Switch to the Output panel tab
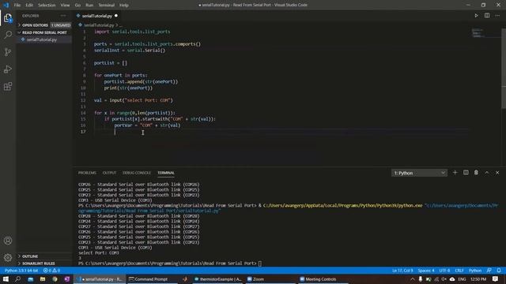This screenshot has height=284, width=506. (x=109, y=173)
